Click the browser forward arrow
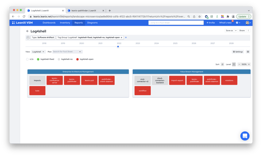This screenshot has width=262, height=156. point(19,16)
